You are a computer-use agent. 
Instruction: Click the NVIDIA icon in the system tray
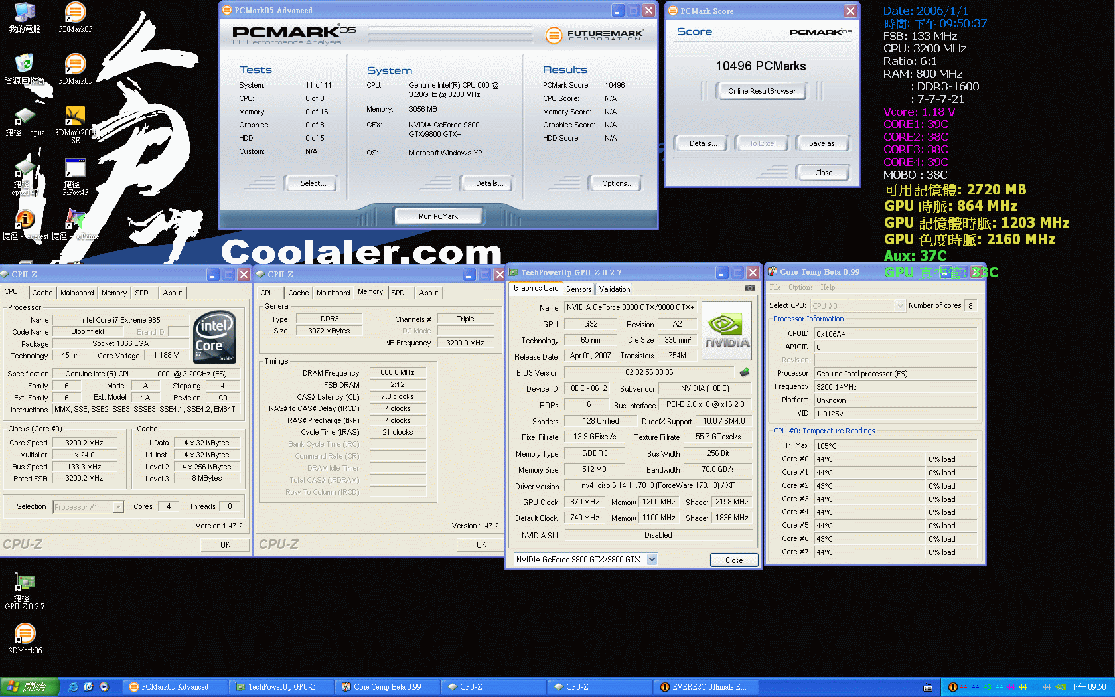point(1061,687)
